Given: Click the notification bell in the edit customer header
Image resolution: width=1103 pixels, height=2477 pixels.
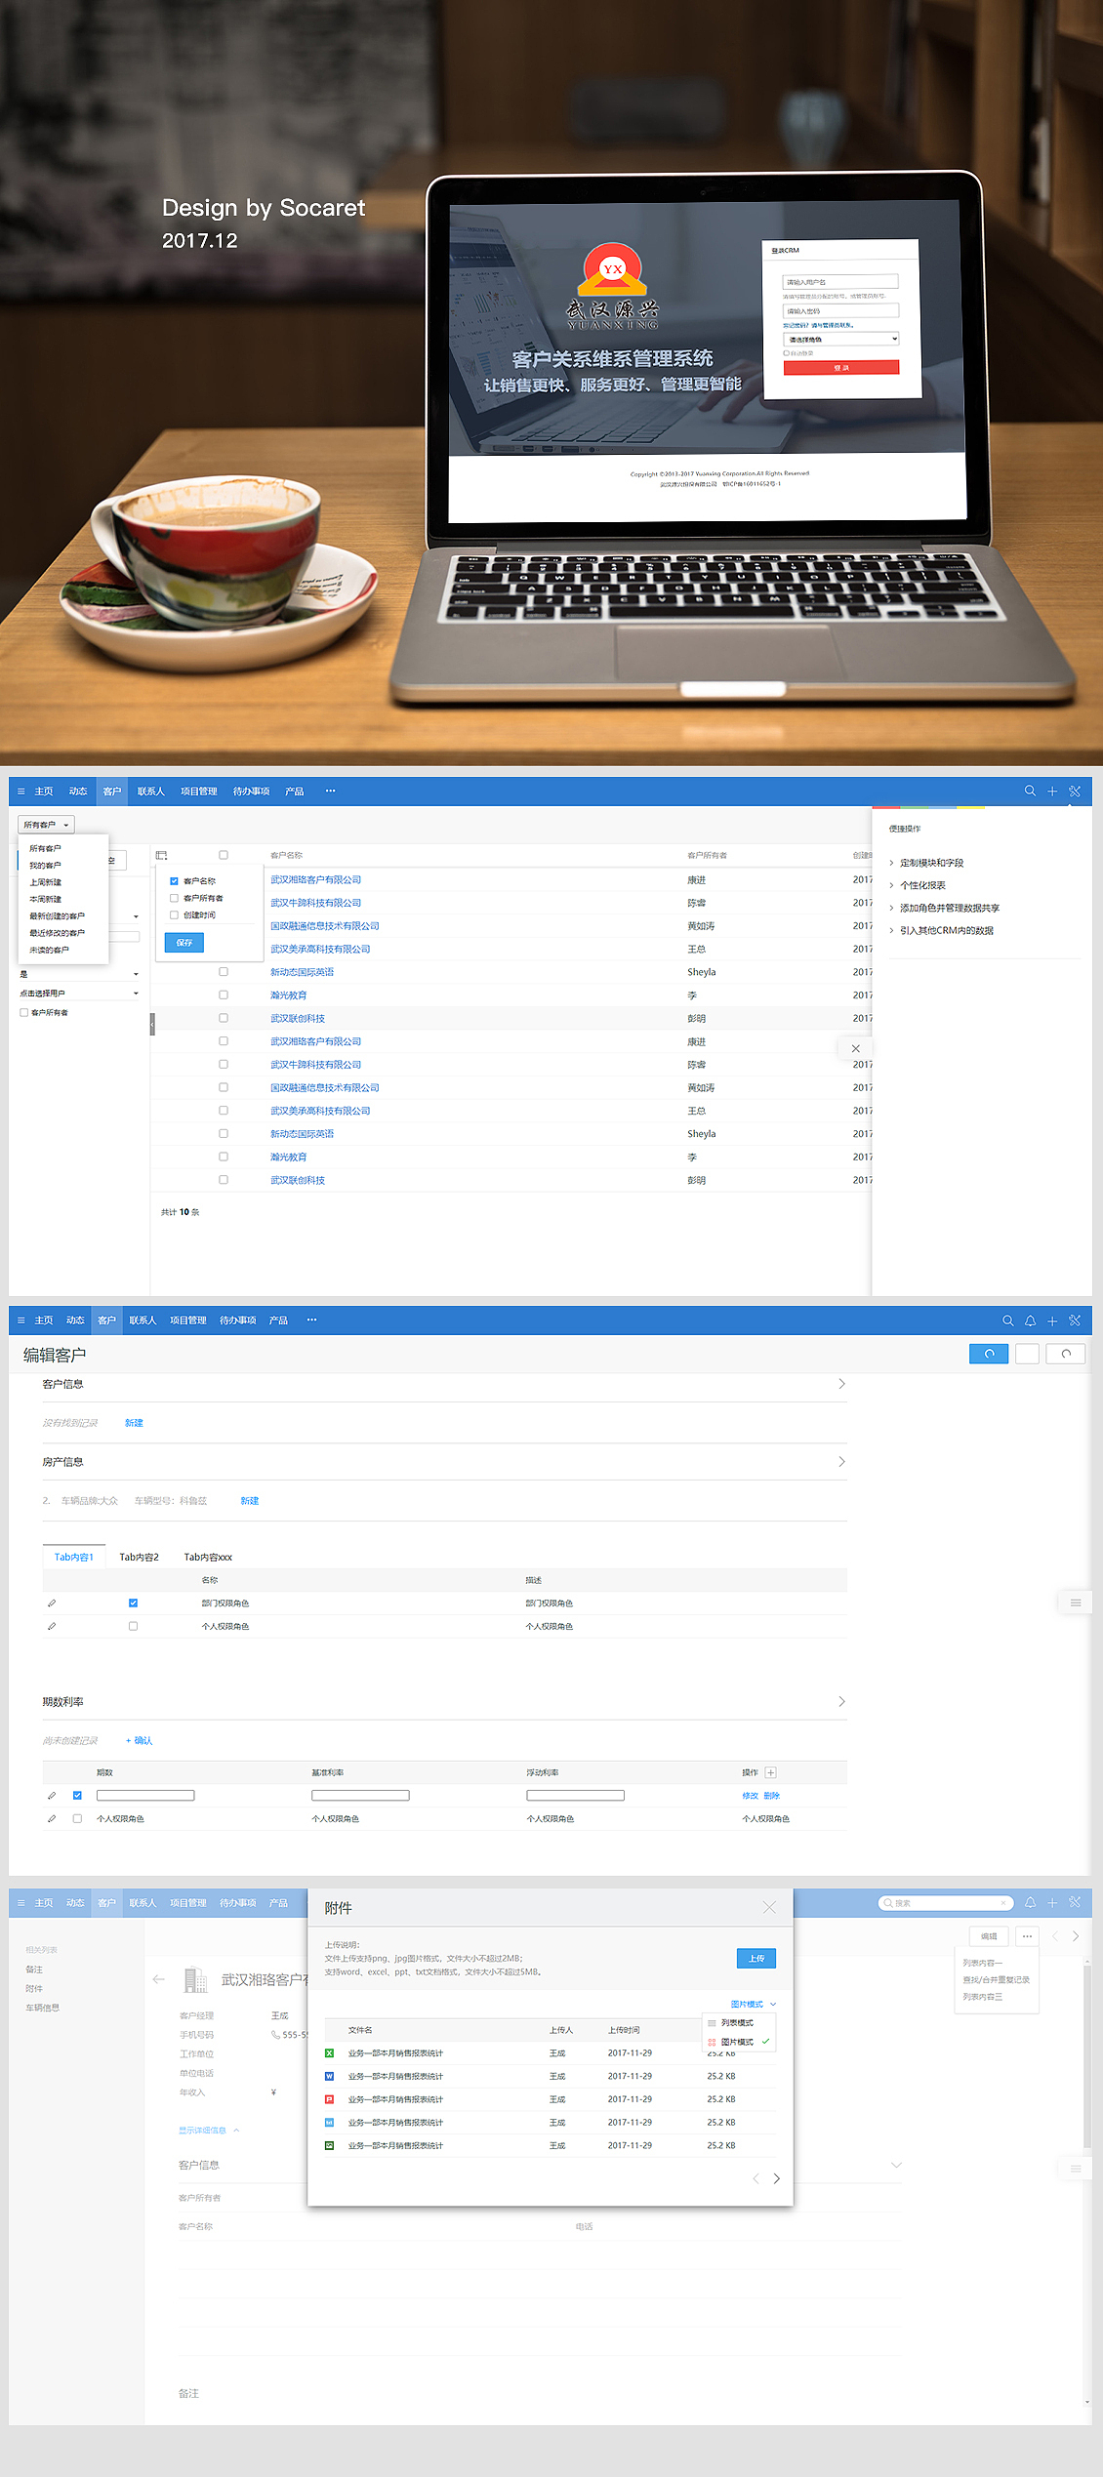Looking at the screenshot, I should coord(1030,1320).
